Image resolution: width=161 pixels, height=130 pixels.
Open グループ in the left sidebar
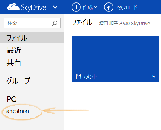[19, 80]
